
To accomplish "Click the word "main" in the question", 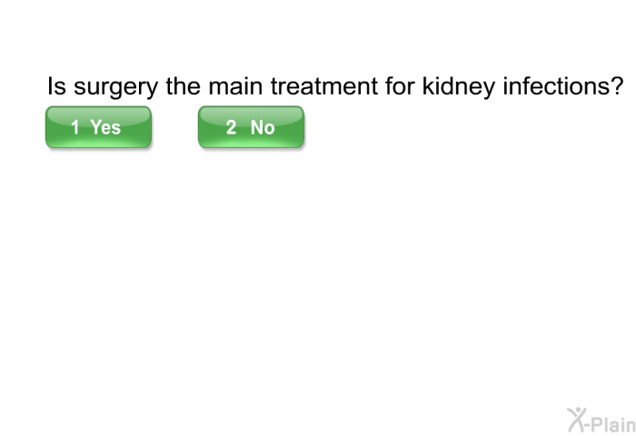I will 235,86.
